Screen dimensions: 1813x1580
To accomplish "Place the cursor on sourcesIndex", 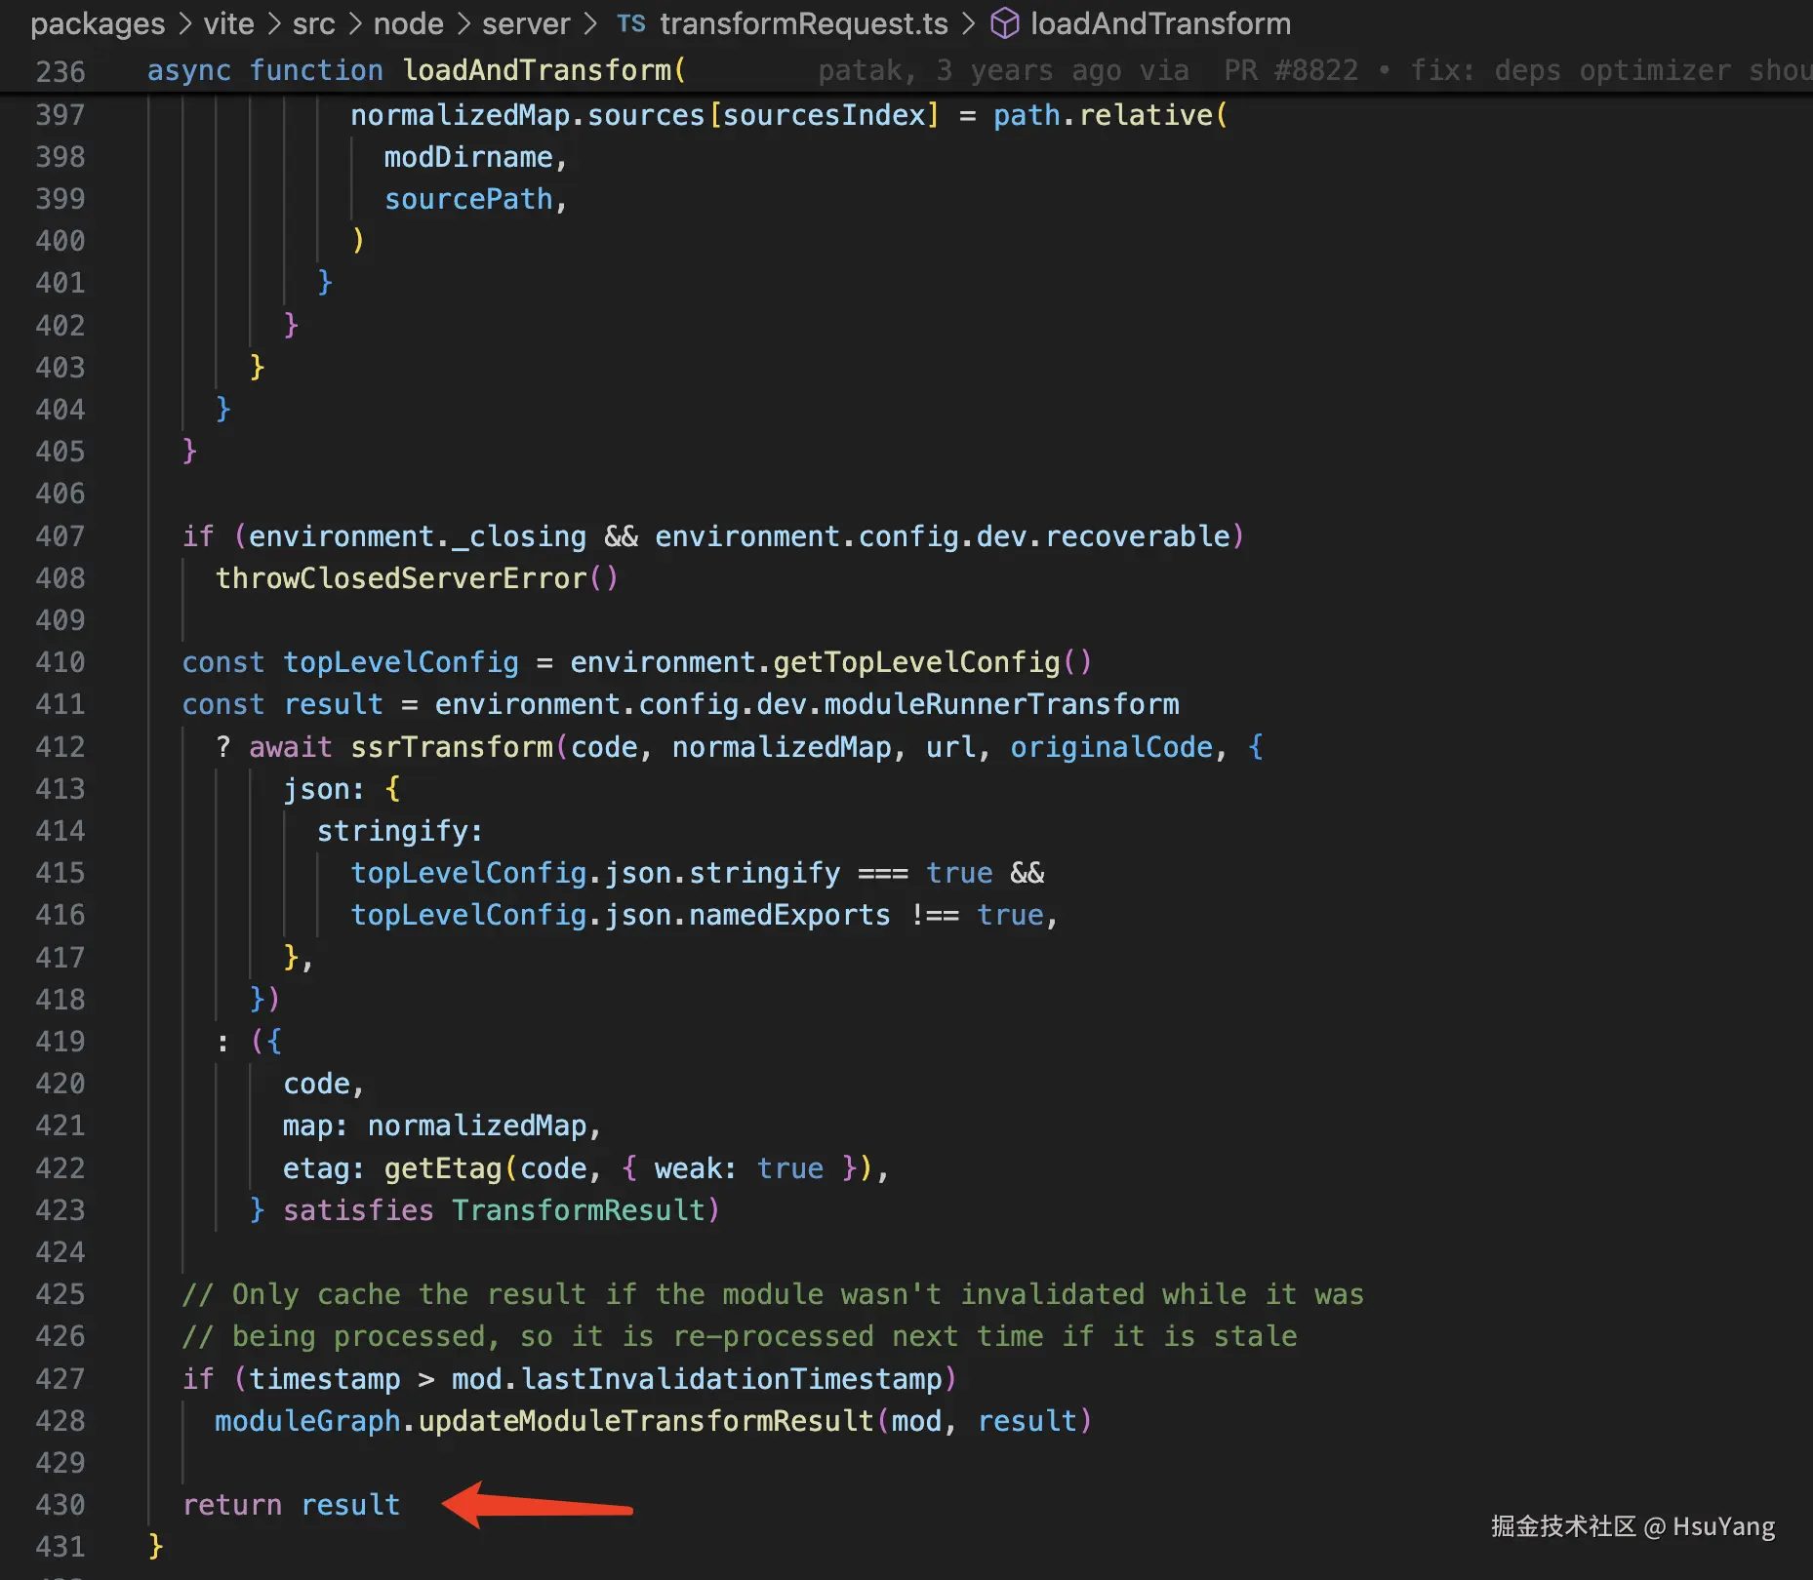I will click(x=824, y=115).
